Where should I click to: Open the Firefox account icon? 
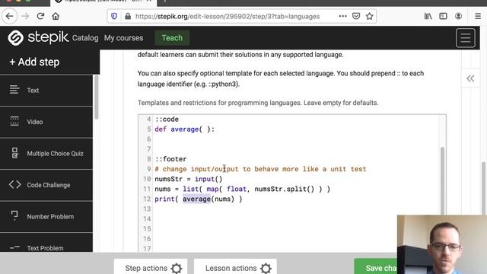point(458,16)
